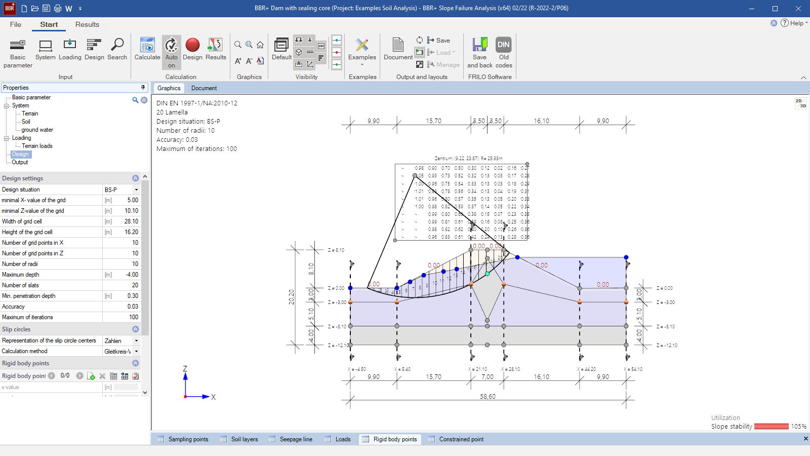Toggle the red point line display
The width and height of the screenshot is (810, 456).
(x=337, y=52)
